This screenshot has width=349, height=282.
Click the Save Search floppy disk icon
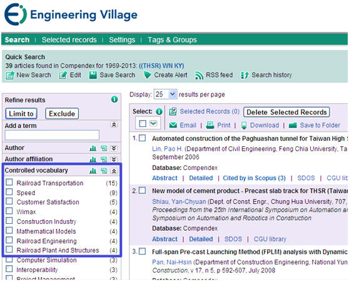tap(93, 75)
